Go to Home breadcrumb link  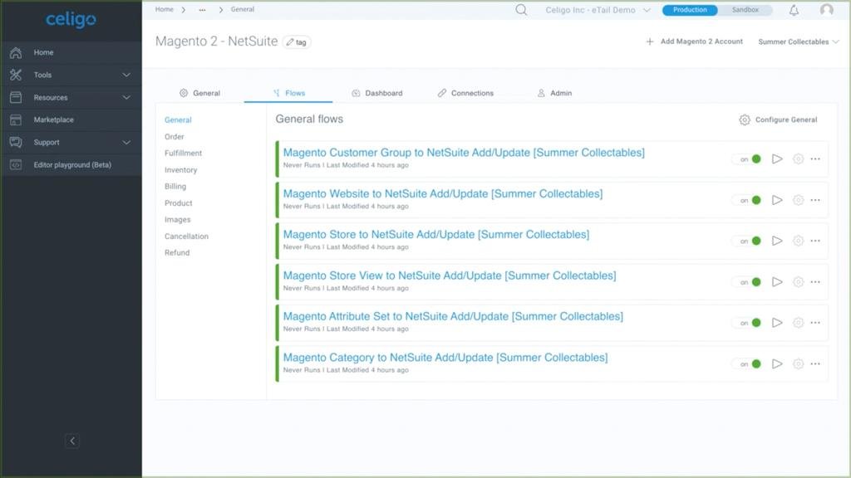[164, 9]
